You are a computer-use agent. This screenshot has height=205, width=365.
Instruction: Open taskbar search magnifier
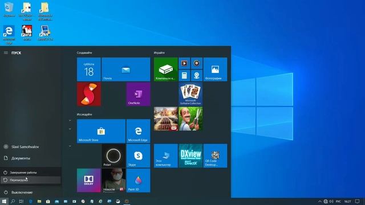click(x=13, y=202)
